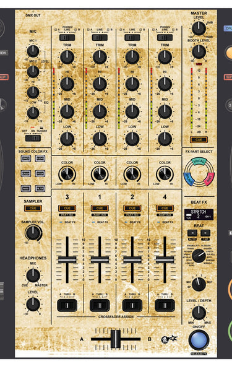Viewport: 232px width, 369px height.
Task: Select VOCAL in FX Part Select ring
Action: 199,162
